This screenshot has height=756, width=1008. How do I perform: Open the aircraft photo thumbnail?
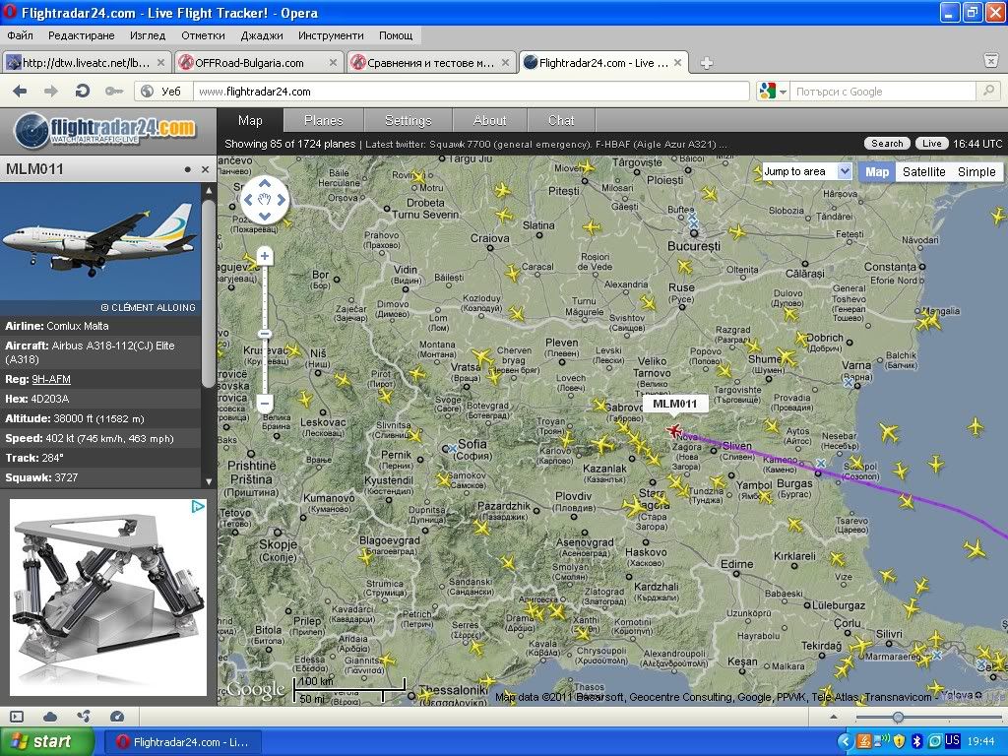coord(100,242)
